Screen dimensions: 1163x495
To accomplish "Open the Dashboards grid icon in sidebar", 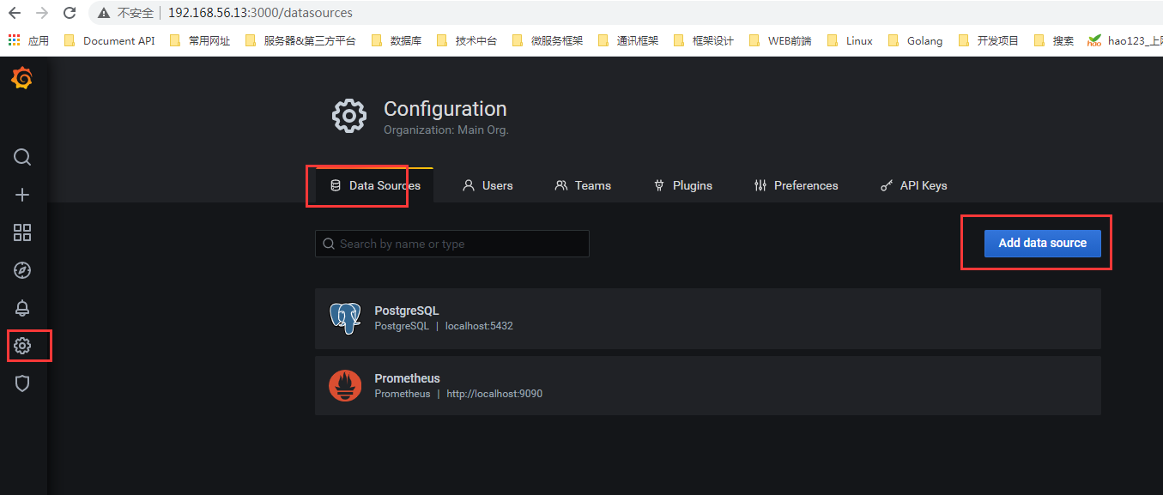I will point(22,232).
